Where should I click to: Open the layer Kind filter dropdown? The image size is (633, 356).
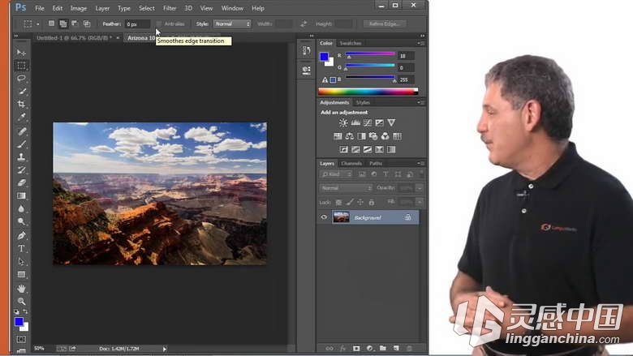[x=336, y=174]
